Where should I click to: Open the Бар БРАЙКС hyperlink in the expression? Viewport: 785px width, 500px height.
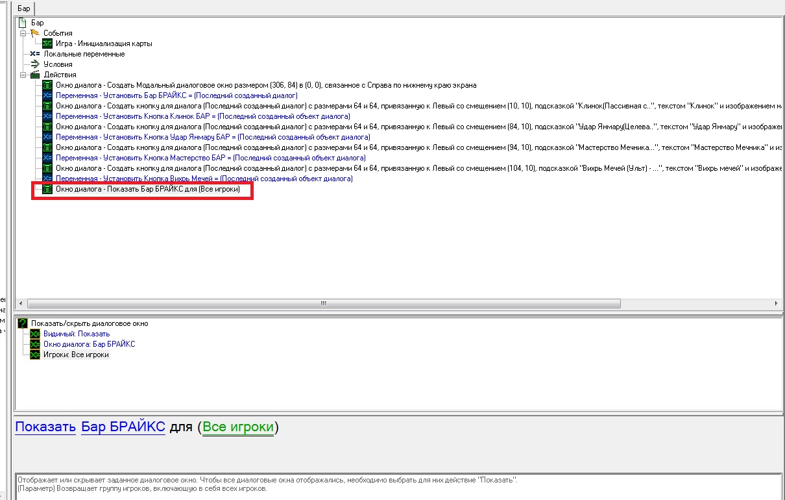point(123,427)
